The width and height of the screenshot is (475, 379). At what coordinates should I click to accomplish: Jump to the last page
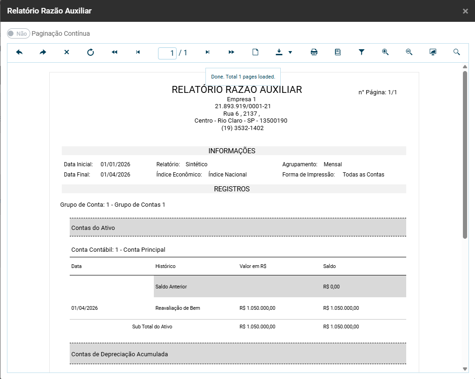point(231,52)
